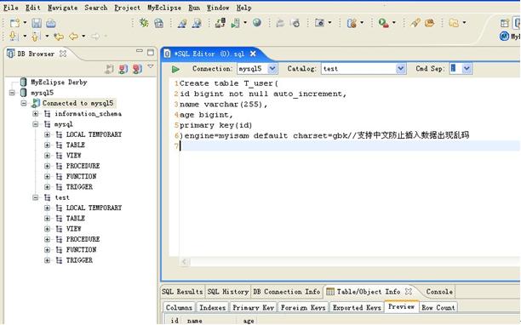Image resolution: width=521 pixels, height=325 pixels.
Task: Open the DB Browser view menu triangle
Action: click(x=151, y=66)
